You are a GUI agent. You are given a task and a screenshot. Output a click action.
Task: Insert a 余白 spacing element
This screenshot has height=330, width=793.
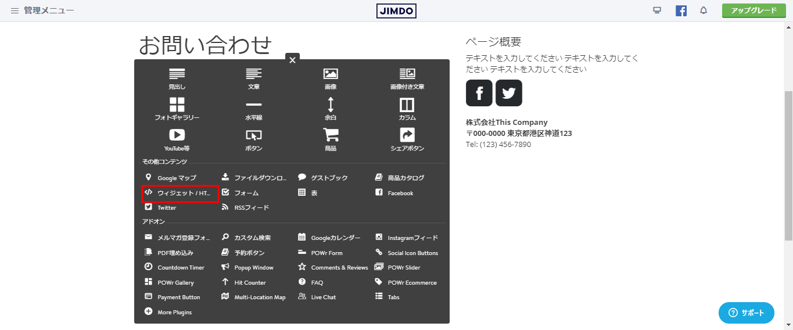tap(331, 109)
